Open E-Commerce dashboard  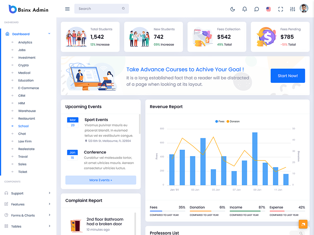click(29, 88)
